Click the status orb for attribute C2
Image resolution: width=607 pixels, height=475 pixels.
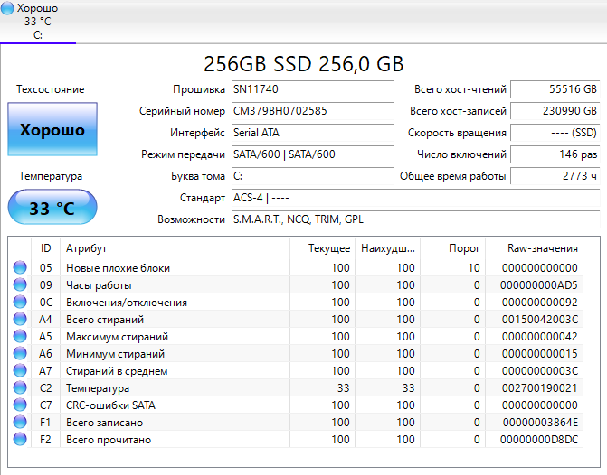[x=20, y=387]
